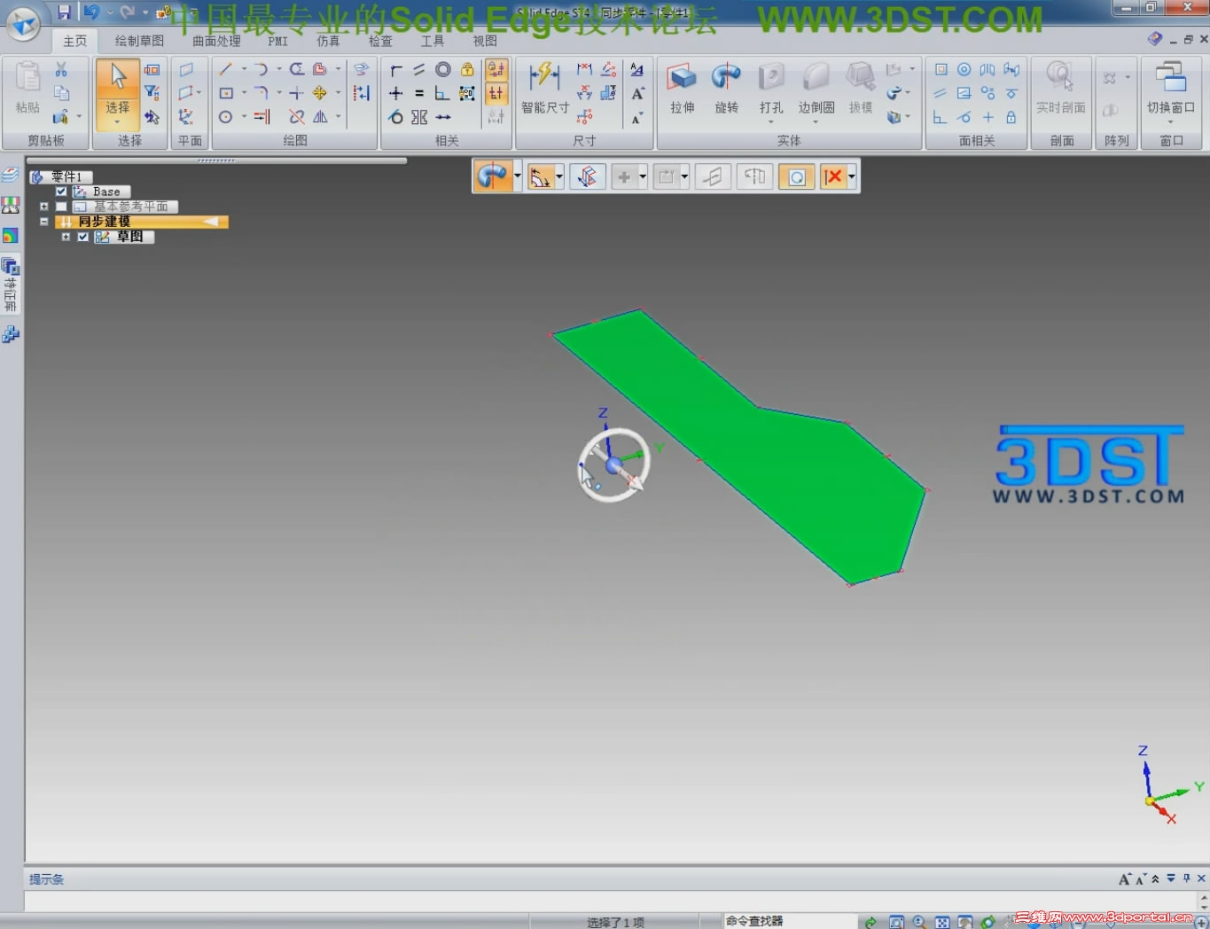Switch to the 视图 ribbon tab
This screenshot has height=929, width=1210.
coord(485,41)
